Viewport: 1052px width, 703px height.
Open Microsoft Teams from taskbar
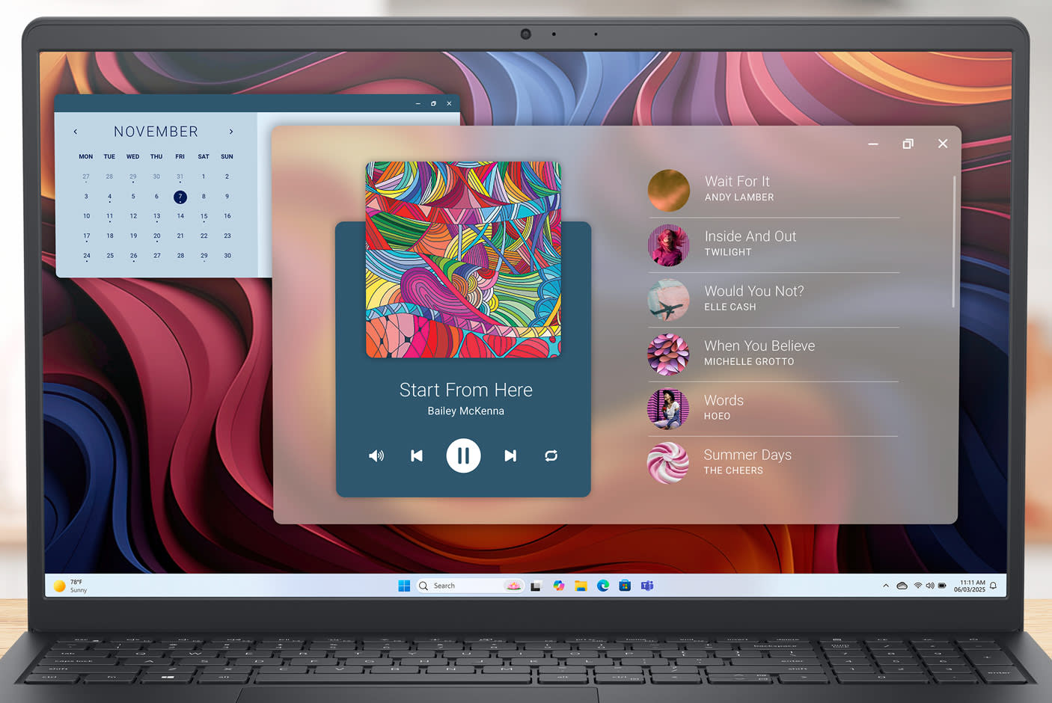coord(647,586)
